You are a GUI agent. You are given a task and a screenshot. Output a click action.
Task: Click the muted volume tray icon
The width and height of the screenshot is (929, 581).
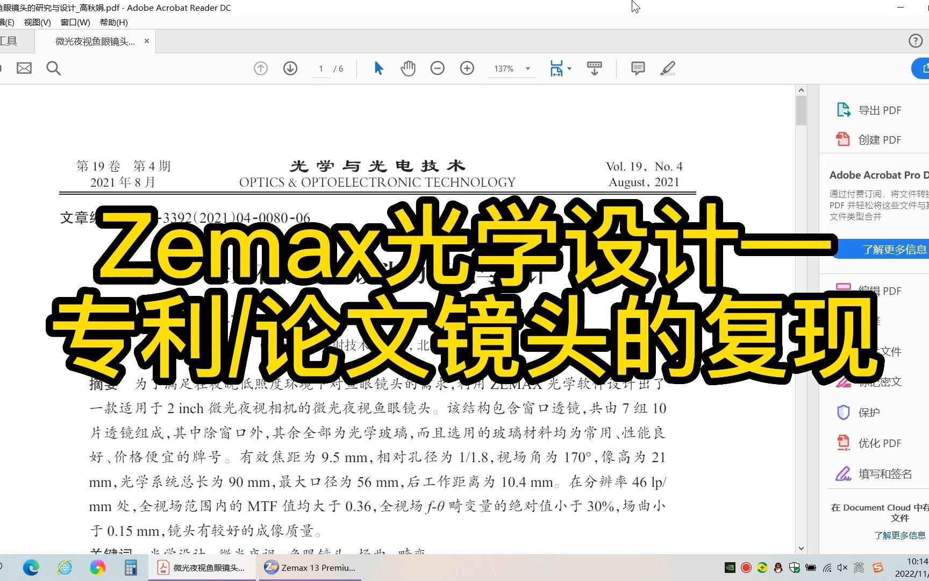(x=842, y=568)
